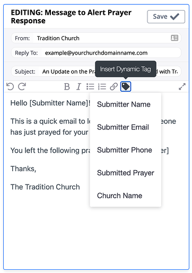
Task: Edit the Subject line field
Action: 109,72
